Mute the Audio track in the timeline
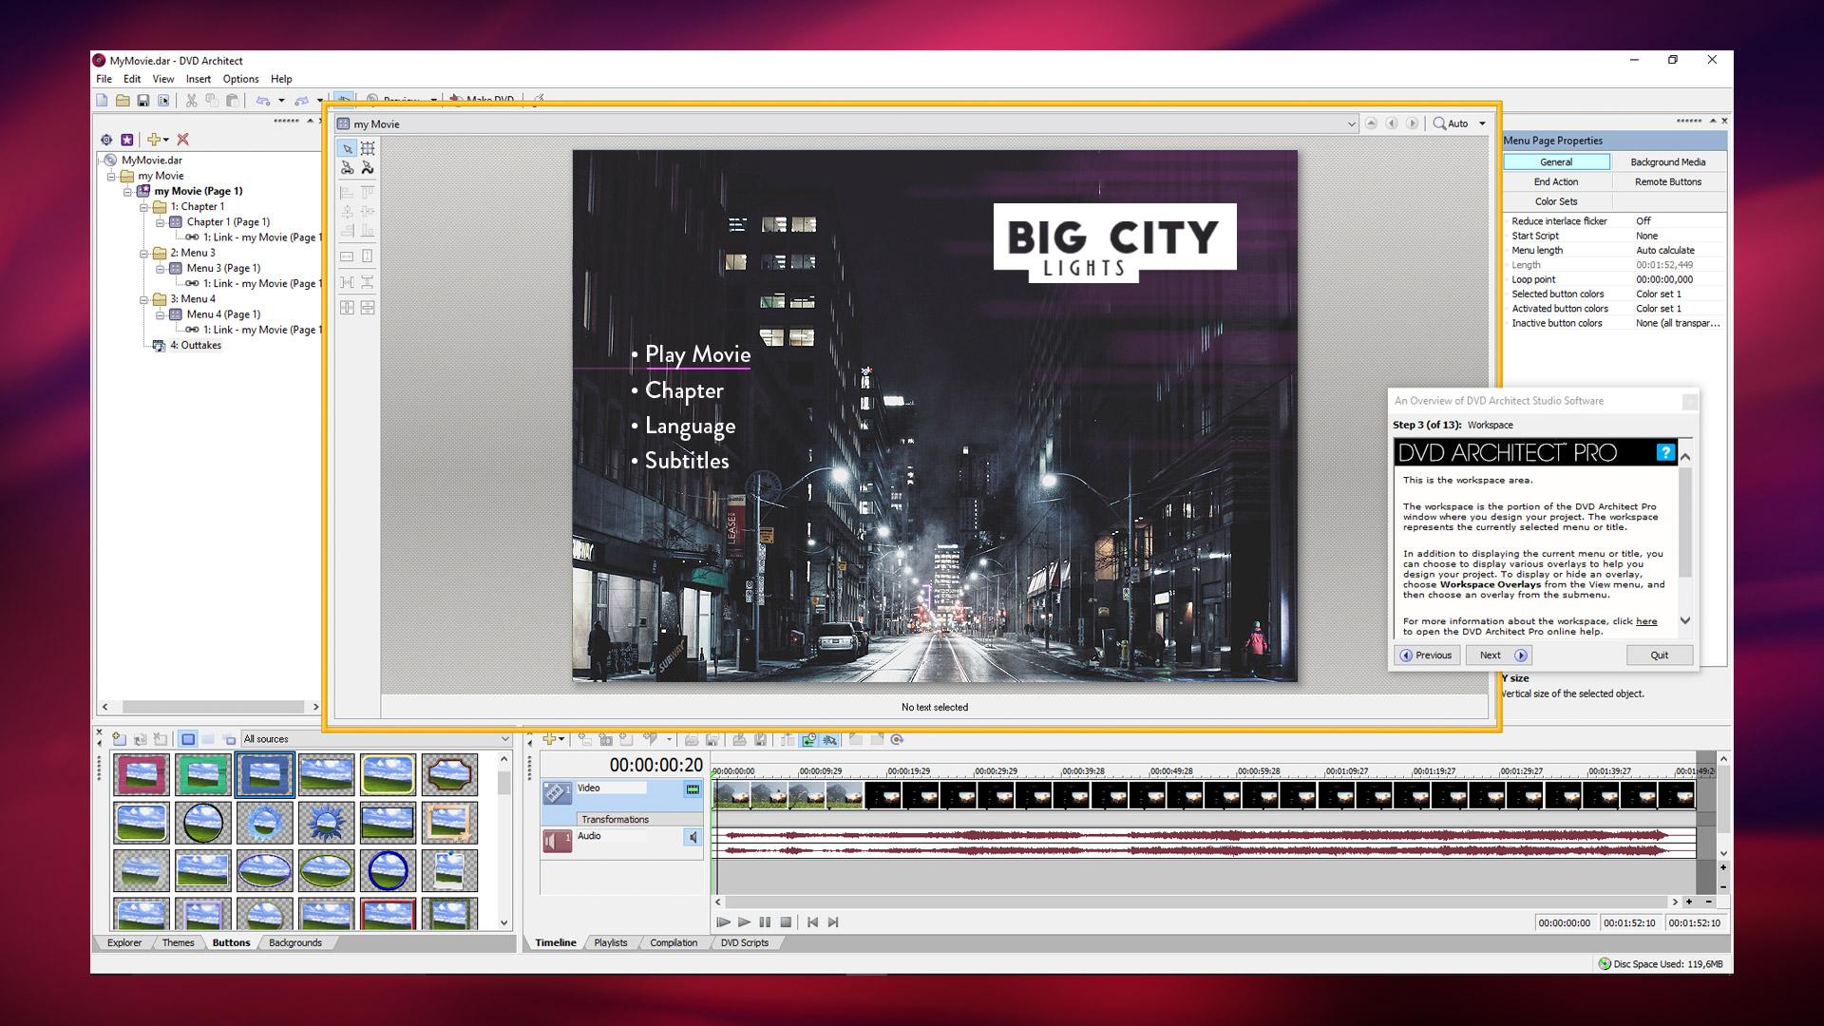Image resolution: width=1824 pixels, height=1026 pixels. [693, 837]
